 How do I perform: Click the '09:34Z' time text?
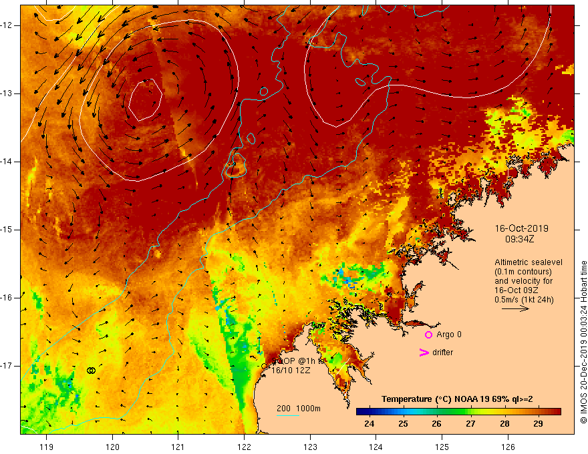519,239
